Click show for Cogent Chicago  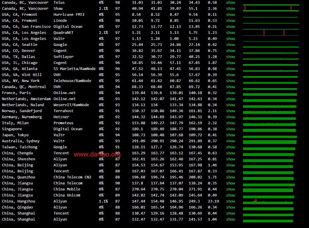tap(230, 63)
